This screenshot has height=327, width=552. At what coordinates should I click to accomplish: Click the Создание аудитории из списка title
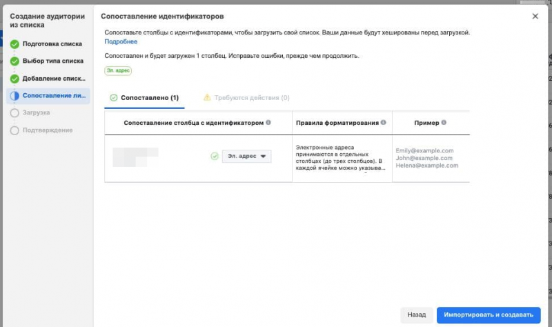[47, 21]
